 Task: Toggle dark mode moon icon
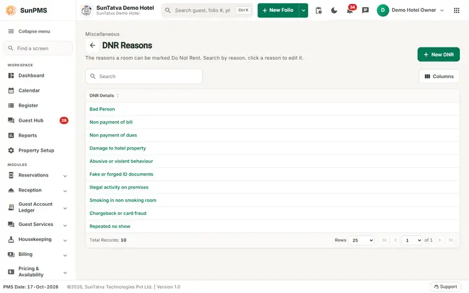334,10
